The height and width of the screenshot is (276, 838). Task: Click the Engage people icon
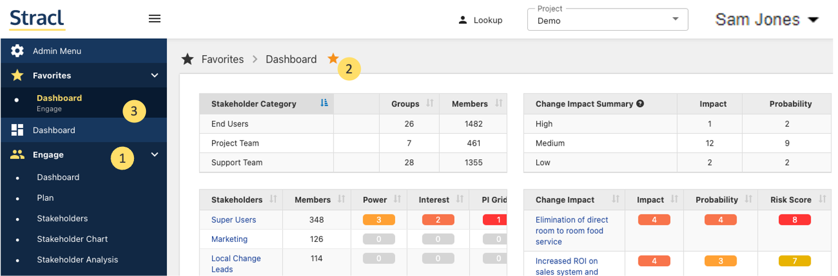(17, 155)
